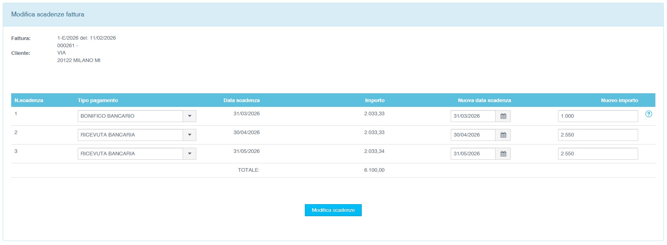Image resolution: width=667 pixels, height=245 pixels.
Task: Click the Modifica scadenze button
Action: [333, 210]
